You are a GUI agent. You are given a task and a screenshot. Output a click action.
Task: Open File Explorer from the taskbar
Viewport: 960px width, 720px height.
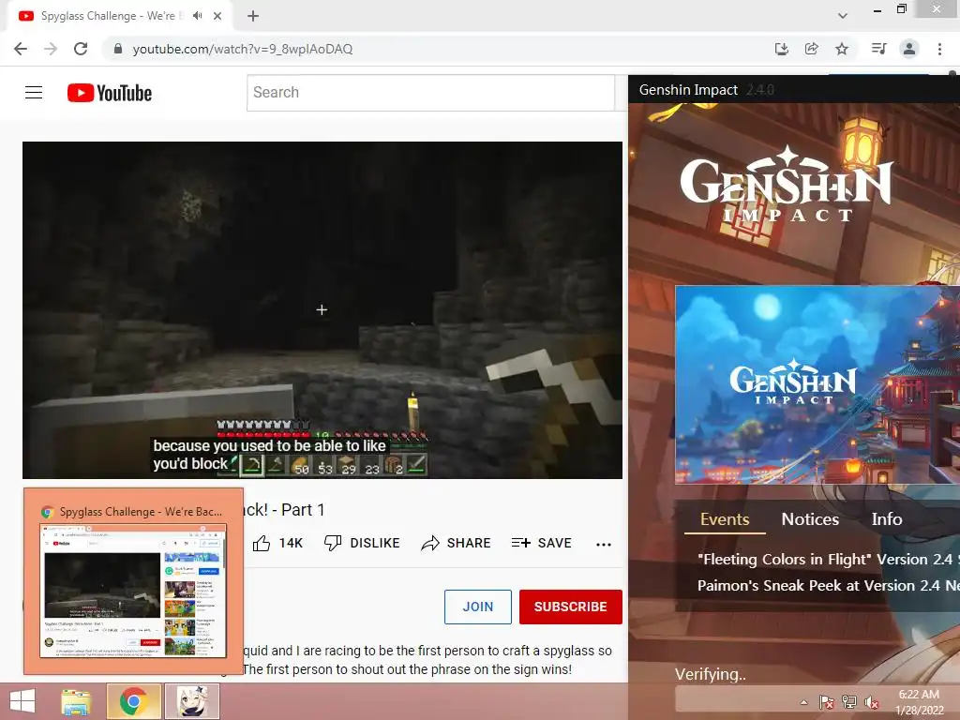[77, 701]
